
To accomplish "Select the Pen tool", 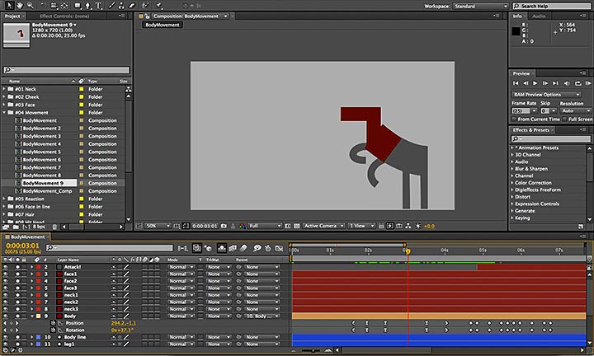I will pos(88,5).
